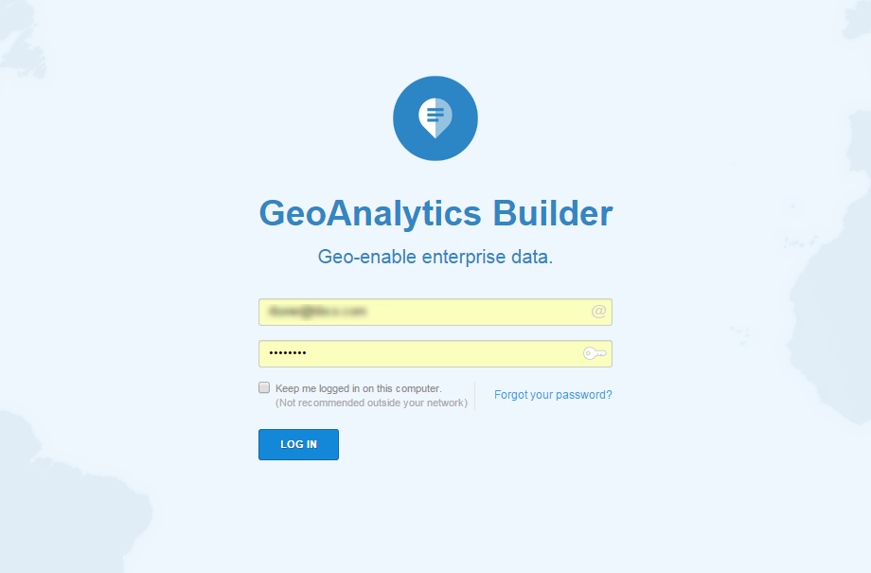Click the blurred email address text
The image size is (871, 573).
[317, 311]
